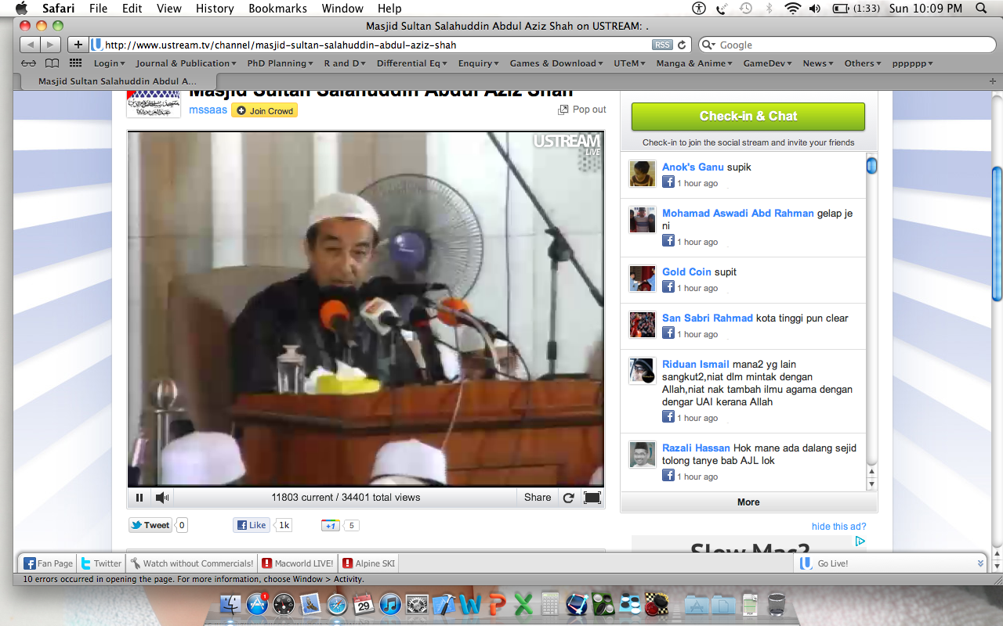Click the Google +1 button

330,525
